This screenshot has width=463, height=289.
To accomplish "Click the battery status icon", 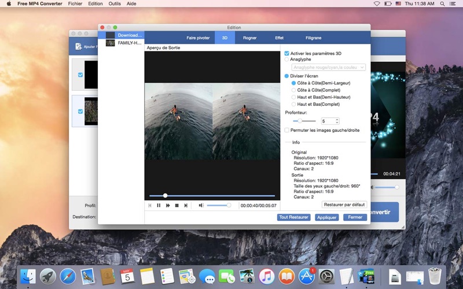I will pos(388,3).
